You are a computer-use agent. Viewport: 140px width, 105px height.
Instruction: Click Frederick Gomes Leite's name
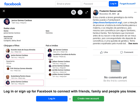coord(111,11)
